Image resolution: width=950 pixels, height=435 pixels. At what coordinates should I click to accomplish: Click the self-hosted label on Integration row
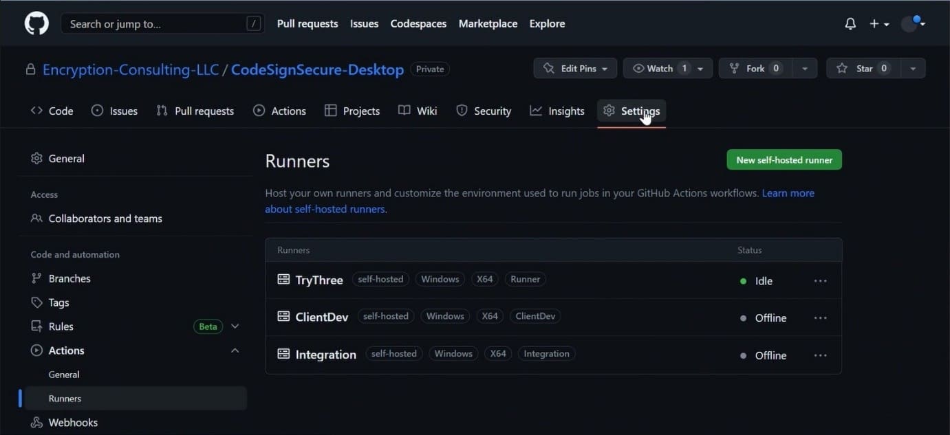click(394, 353)
